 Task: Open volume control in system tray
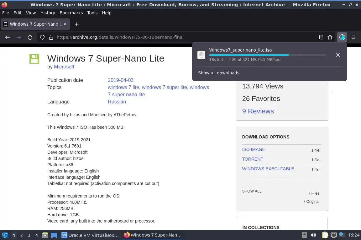click(x=313, y=235)
